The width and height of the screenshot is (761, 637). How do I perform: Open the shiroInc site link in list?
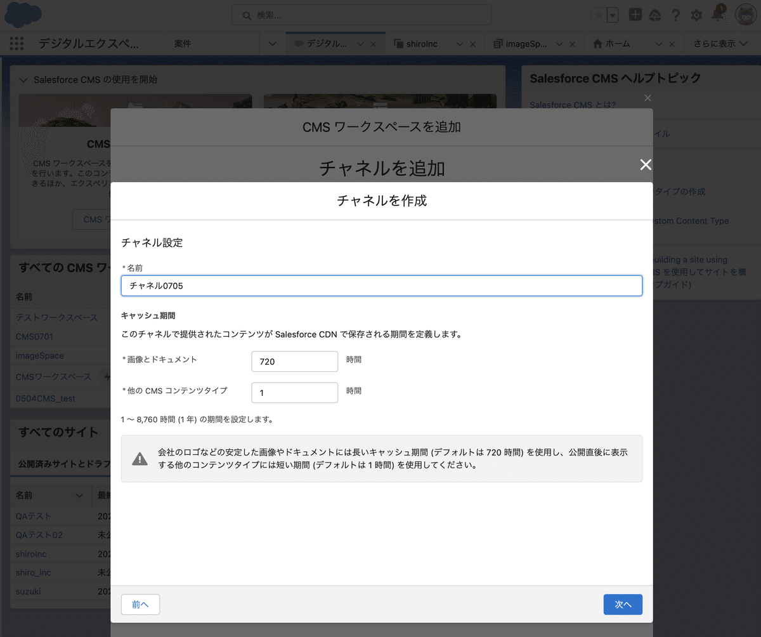31,554
